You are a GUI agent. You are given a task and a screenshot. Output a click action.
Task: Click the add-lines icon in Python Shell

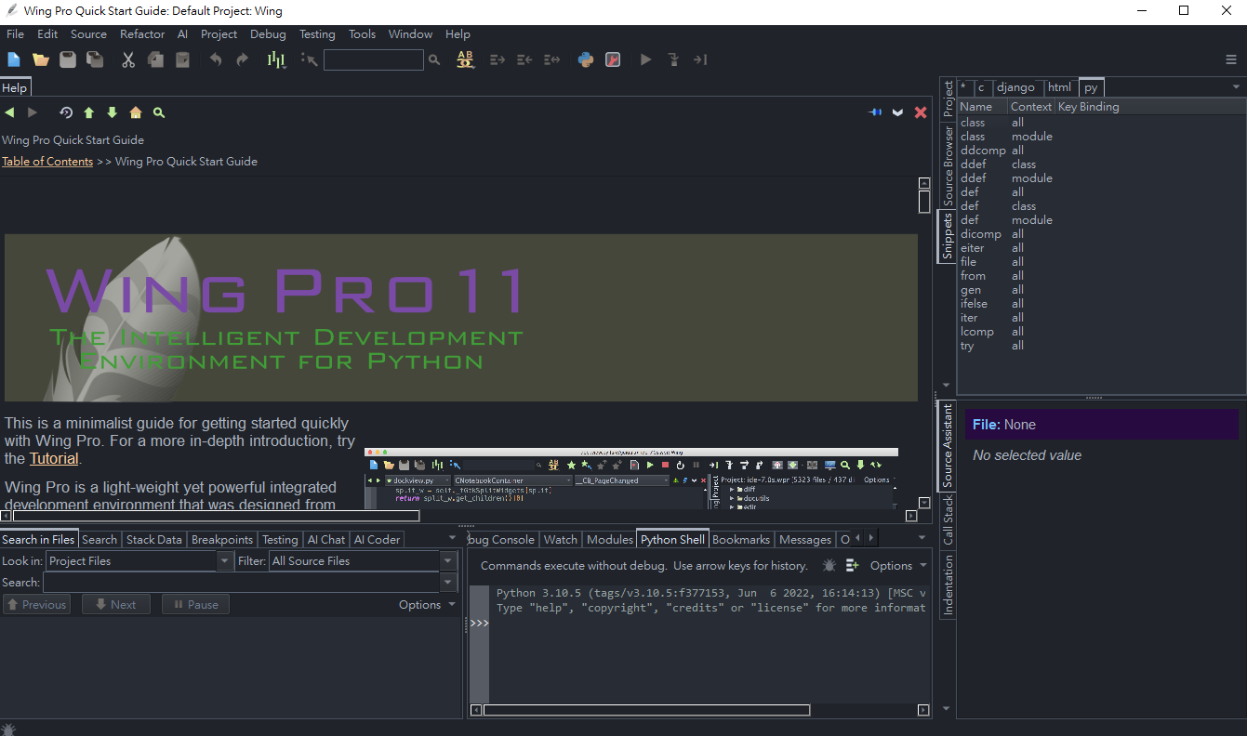[851, 565]
